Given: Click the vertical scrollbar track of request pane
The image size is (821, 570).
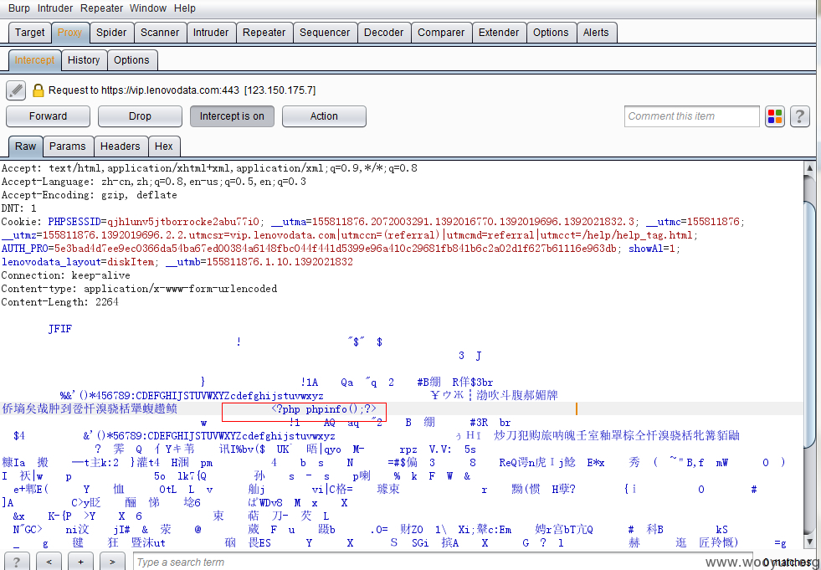Looking at the screenshot, I should (x=810, y=357).
